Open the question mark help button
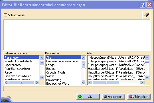154x103 pixels. [143, 5]
